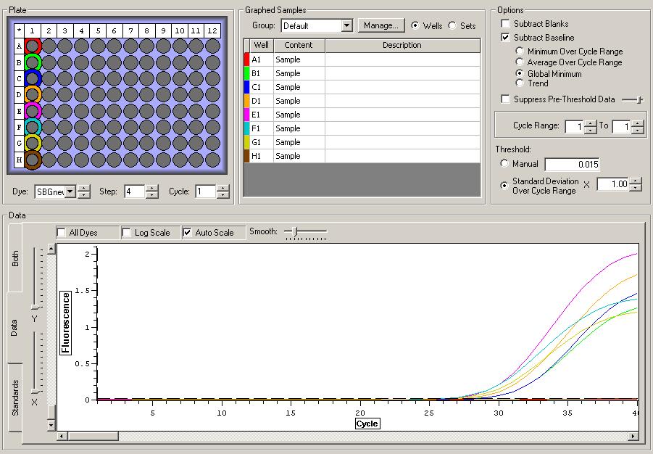The image size is (653, 454).
Task: Click the X axis zoom slider
Action: 35,392
